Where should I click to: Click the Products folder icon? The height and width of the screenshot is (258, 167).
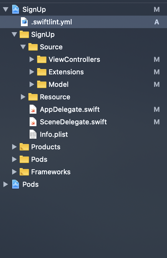(24, 147)
